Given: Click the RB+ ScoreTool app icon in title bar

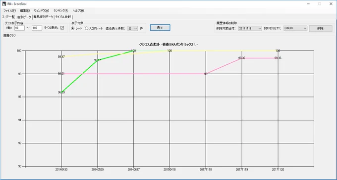Looking at the screenshot, I should coord(4,4).
